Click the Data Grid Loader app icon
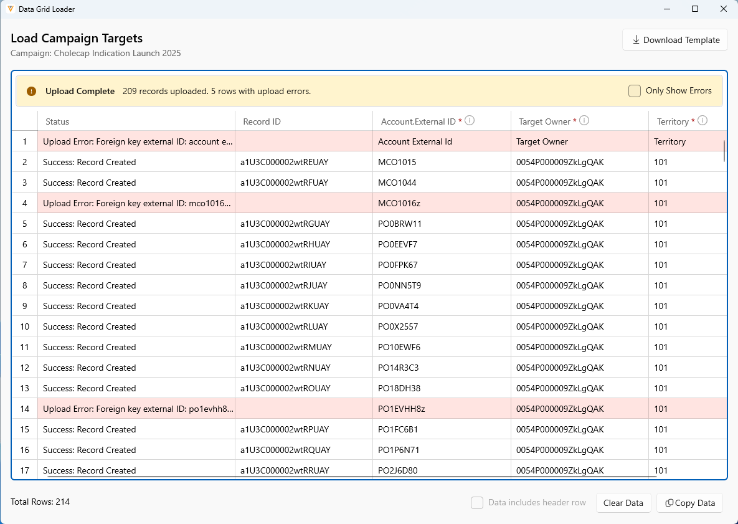The height and width of the screenshot is (524, 738). pos(11,9)
